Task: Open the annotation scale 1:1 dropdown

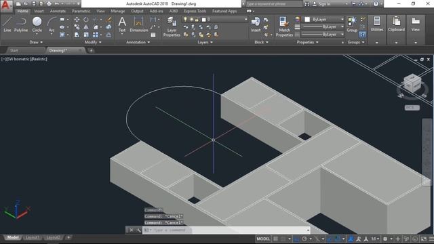Action: coord(375,239)
